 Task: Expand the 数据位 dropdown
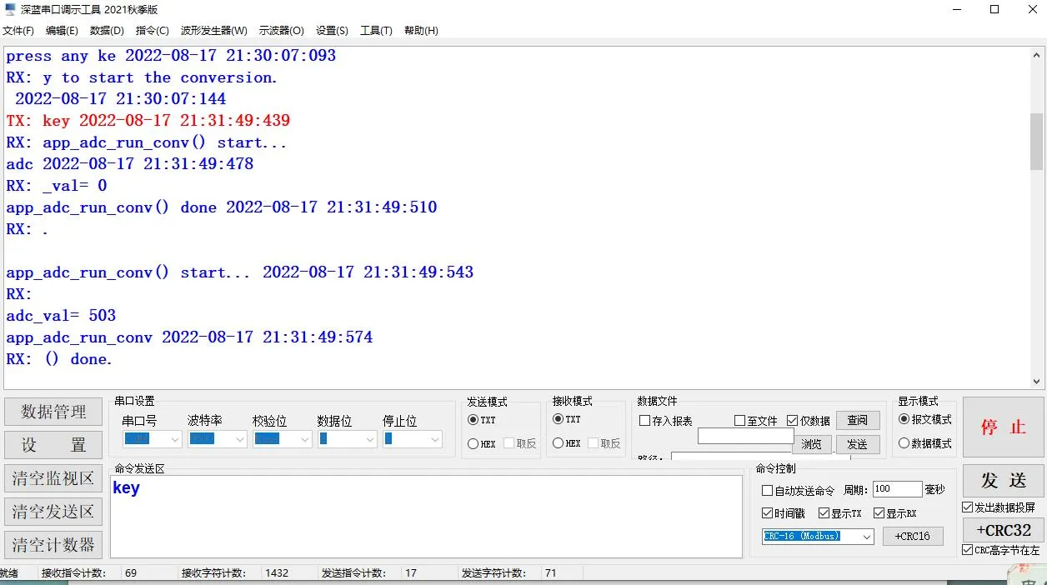coord(370,439)
